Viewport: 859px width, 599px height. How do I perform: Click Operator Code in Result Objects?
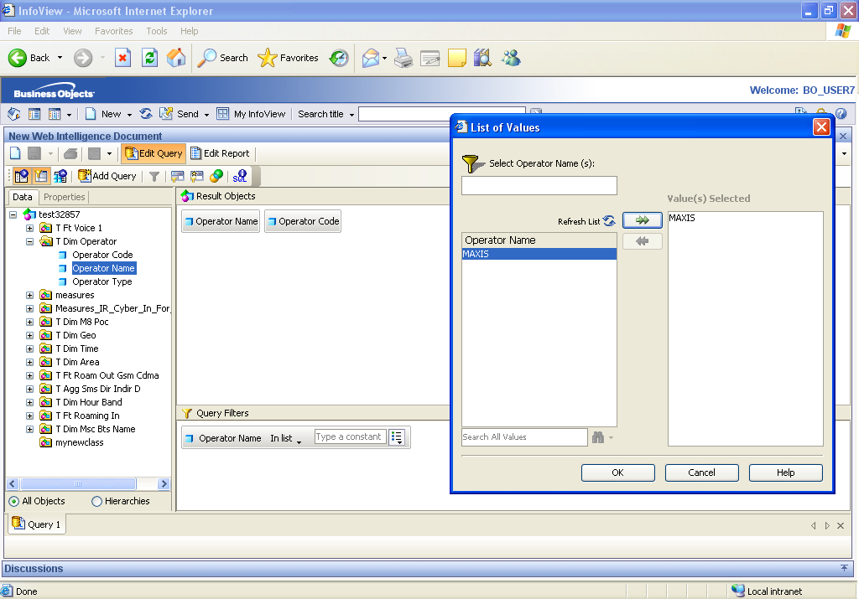[x=303, y=221]
